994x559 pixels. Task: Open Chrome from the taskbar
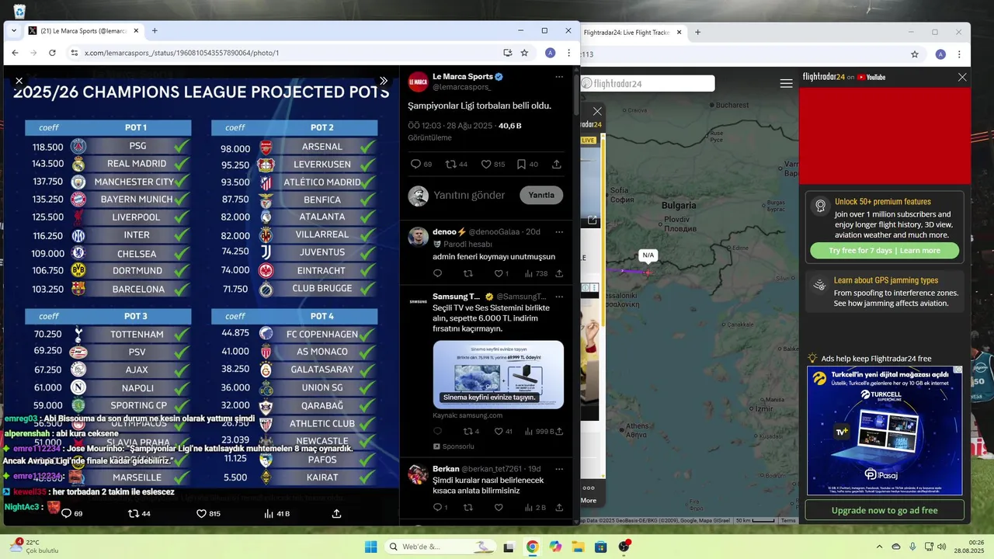tap(532, 547)
